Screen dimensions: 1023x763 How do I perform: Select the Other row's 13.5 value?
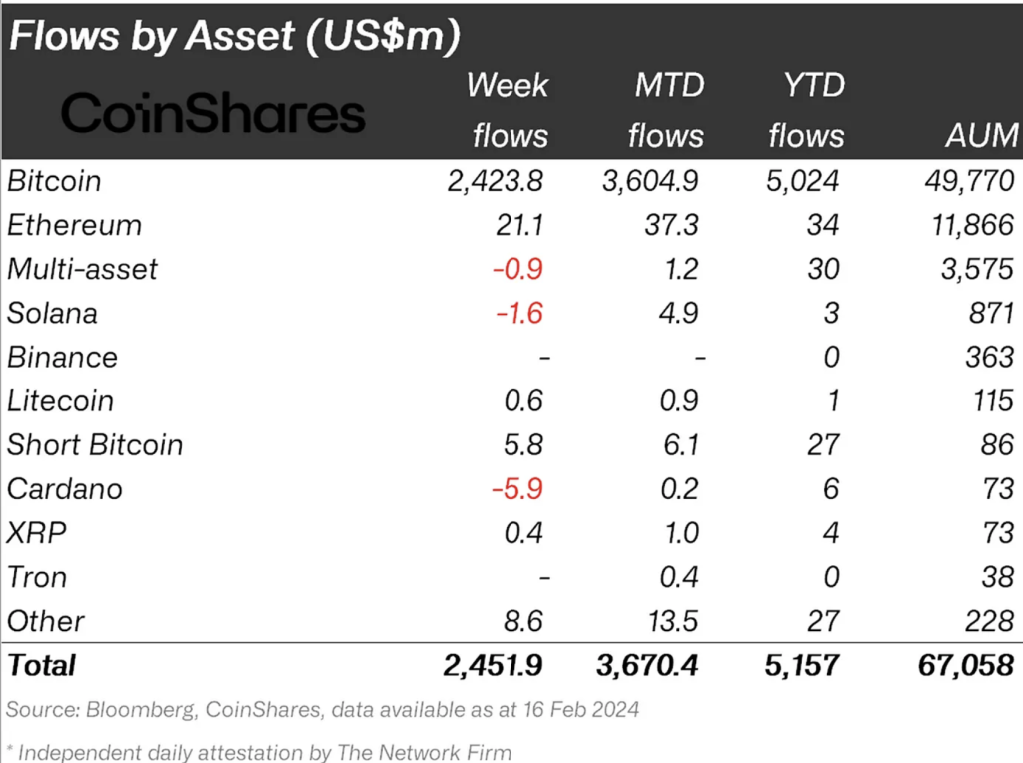[x=672, y=621]
